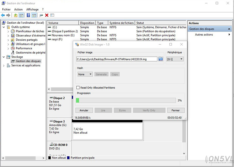Click the disabled Ecrire button

(122, 110)
